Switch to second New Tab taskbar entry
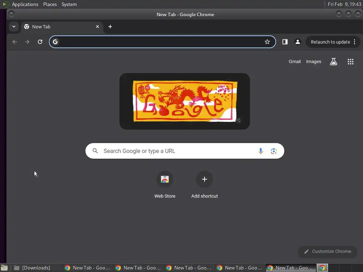The height and width of the screenshot is (272, 363). [x=138, y=268]
